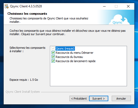Continue with the Suivant button
This screenshot has width=138, height=108.
pos(99,99)
